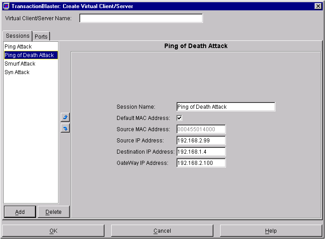The width and height of the screenshot is (325, 239).
Task: Select Syn Attack in the session list
Action: pyautogui.click(x=31, y=72)
